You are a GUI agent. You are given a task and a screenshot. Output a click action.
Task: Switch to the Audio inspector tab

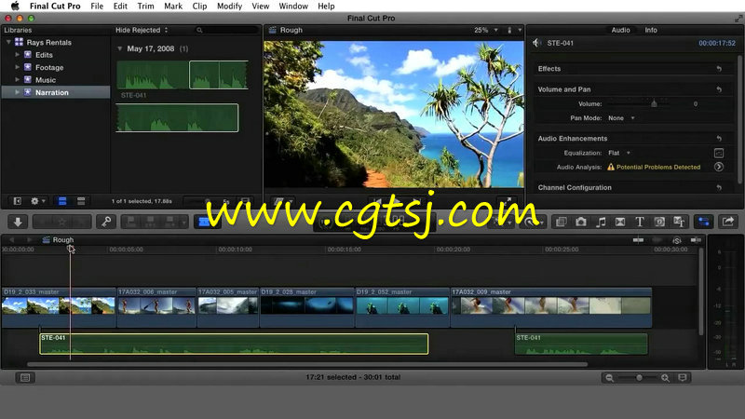coord(620,30)
